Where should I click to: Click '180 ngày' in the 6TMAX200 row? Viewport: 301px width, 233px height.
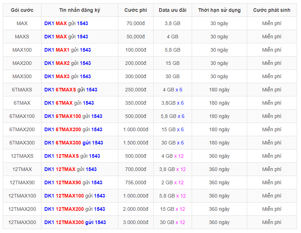click(x=219, y=129)
